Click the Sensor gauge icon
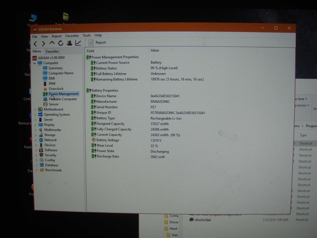This screenshot has height=238, width=317. tap(46, 104)
